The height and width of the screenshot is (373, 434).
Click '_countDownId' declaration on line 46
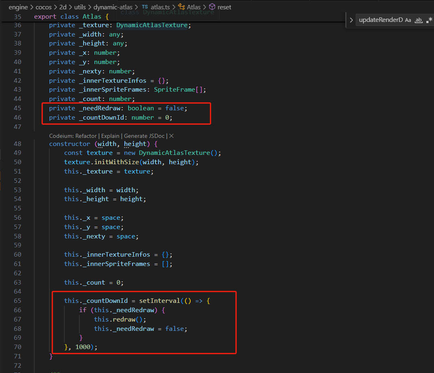pyautogui.click(x=101, y=118)
